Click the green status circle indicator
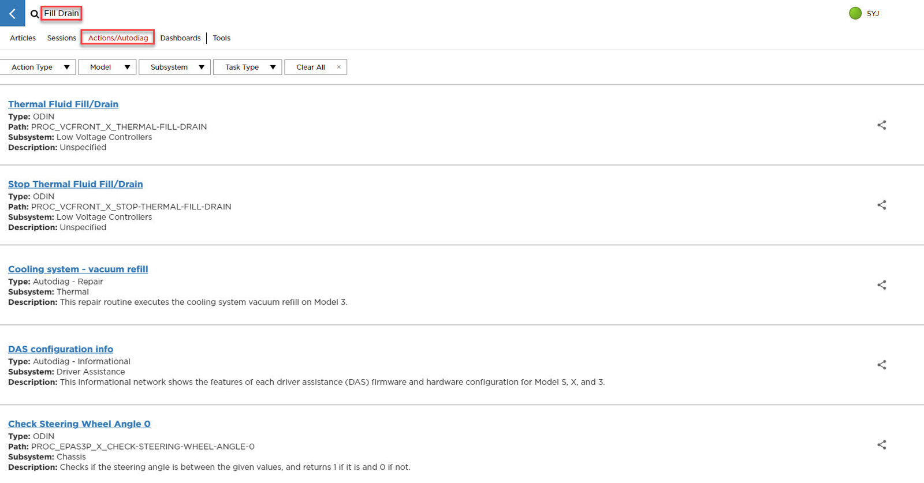 coord(855,13)
